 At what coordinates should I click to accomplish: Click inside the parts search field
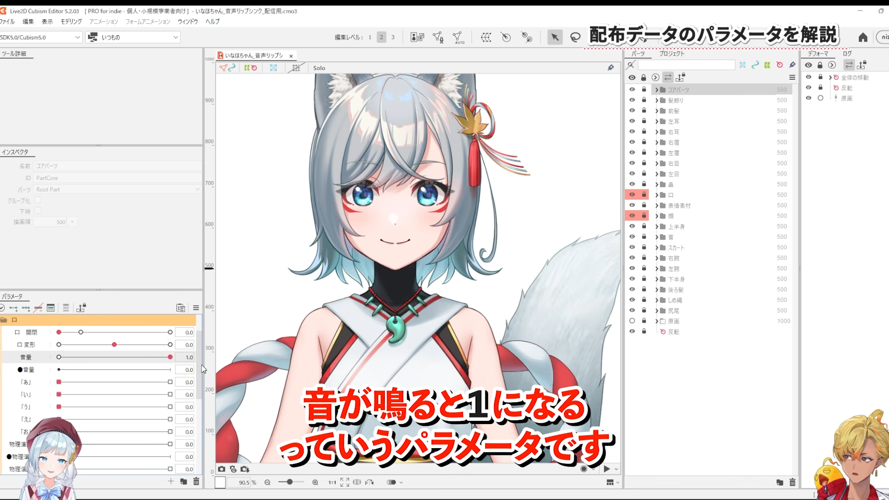[x=687, y=65]
